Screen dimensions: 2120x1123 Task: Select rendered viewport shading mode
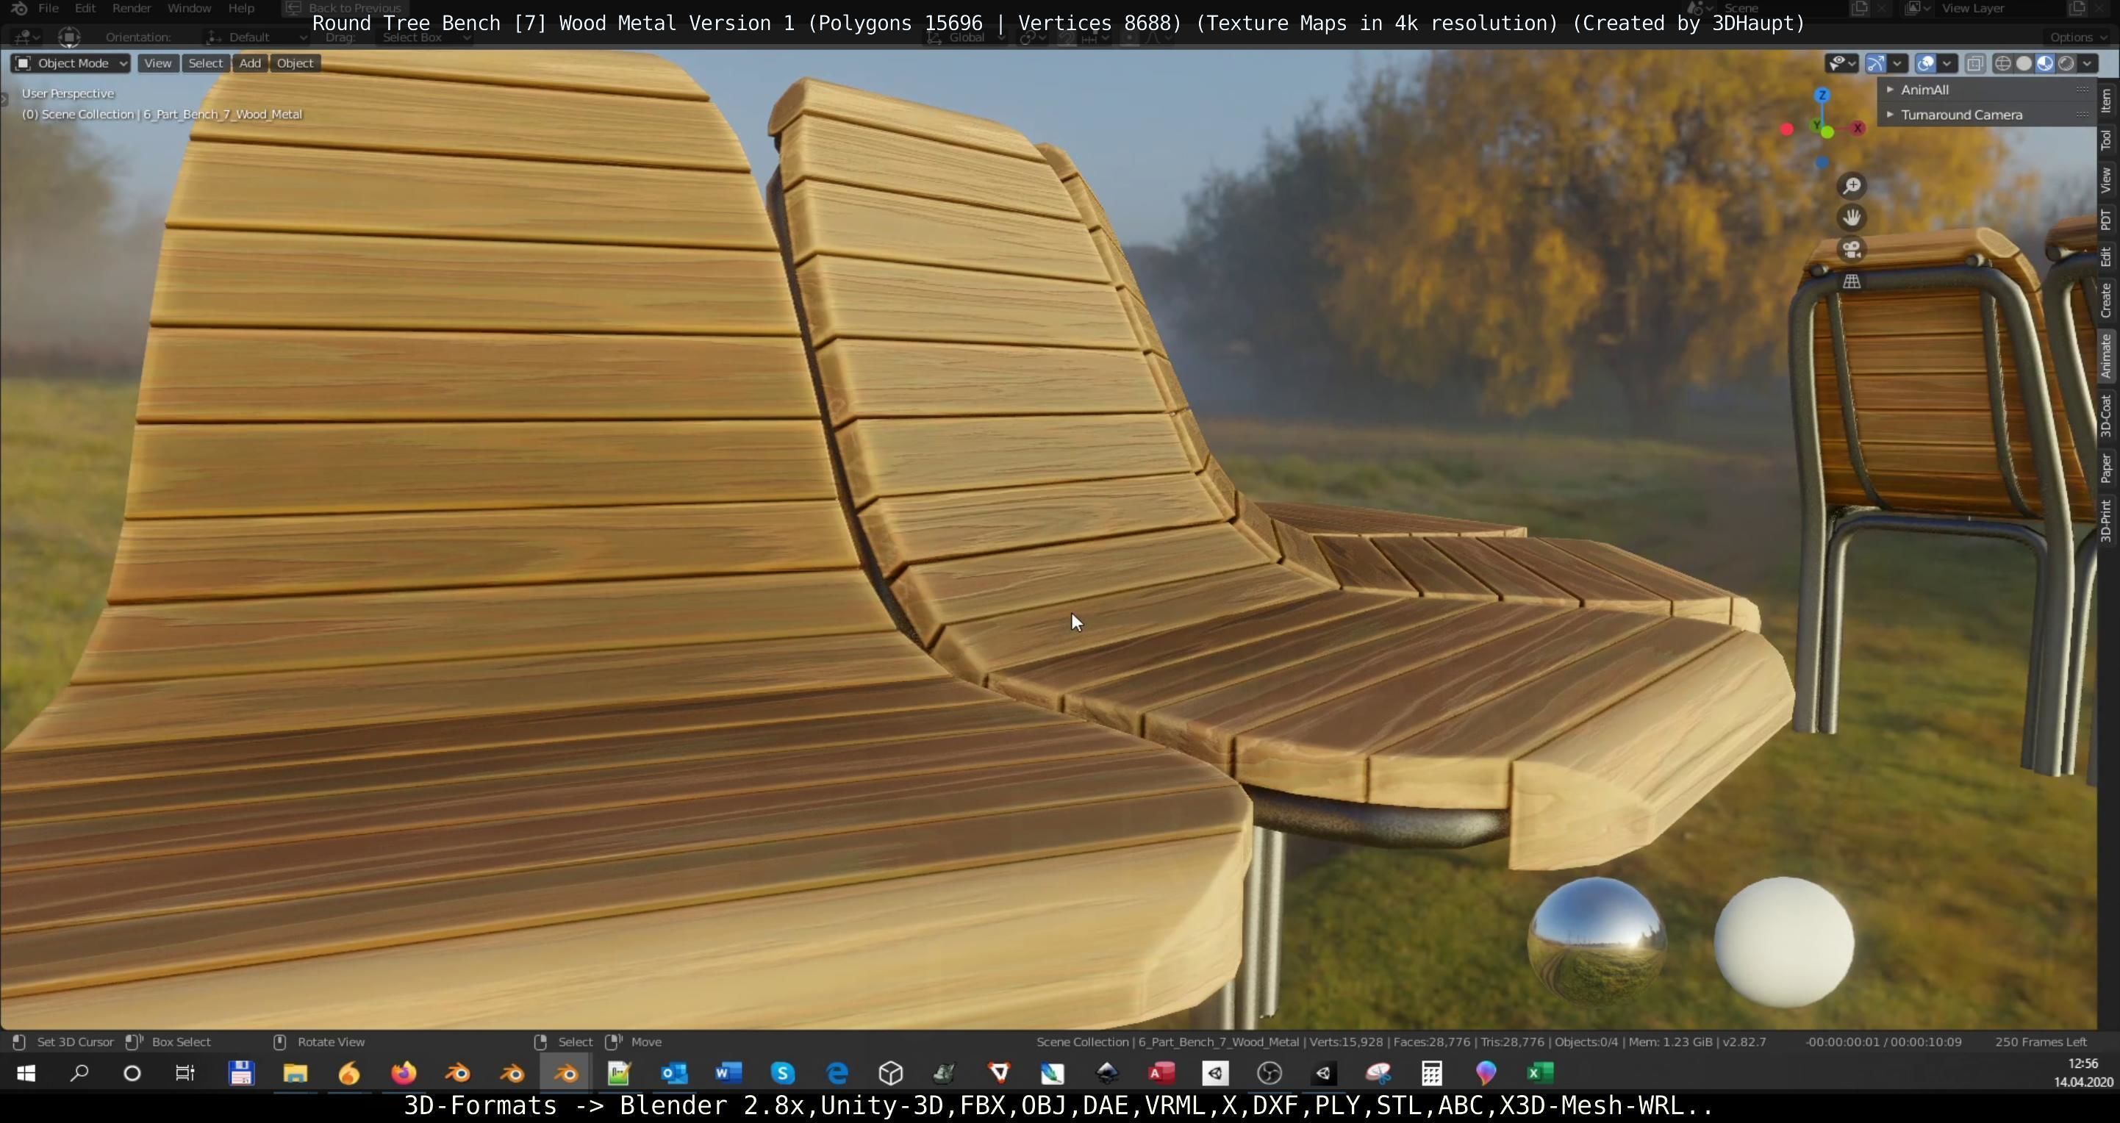coord(2066,63)
